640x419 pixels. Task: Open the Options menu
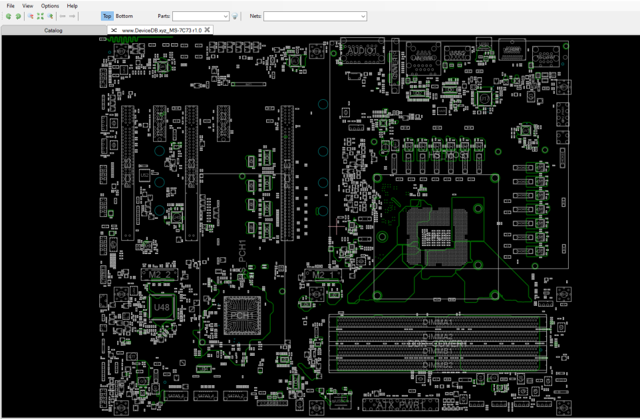click(50, 6)
